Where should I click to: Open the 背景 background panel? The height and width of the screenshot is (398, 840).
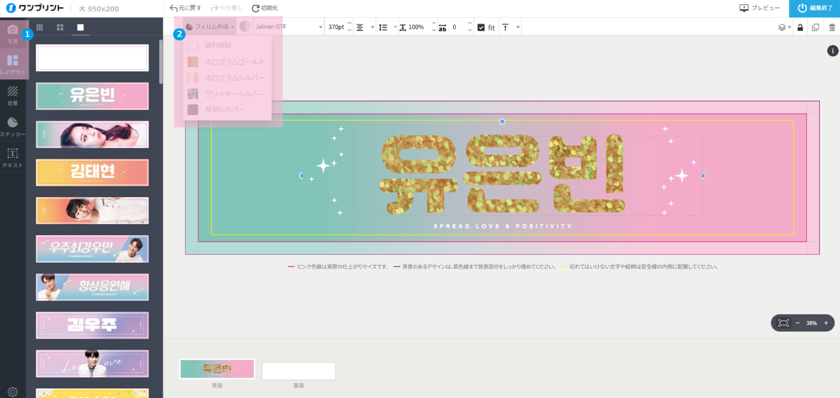pyautogui.click(x=12, y=95)
